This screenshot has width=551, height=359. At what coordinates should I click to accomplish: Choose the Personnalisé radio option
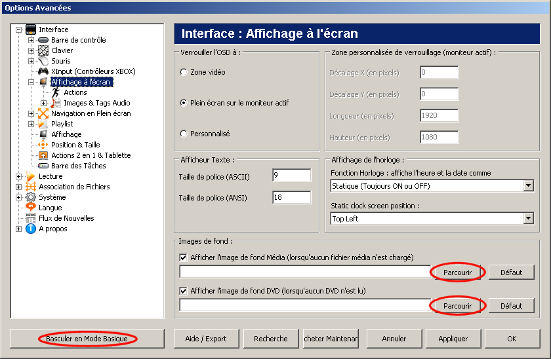click(x=184, y=134)
